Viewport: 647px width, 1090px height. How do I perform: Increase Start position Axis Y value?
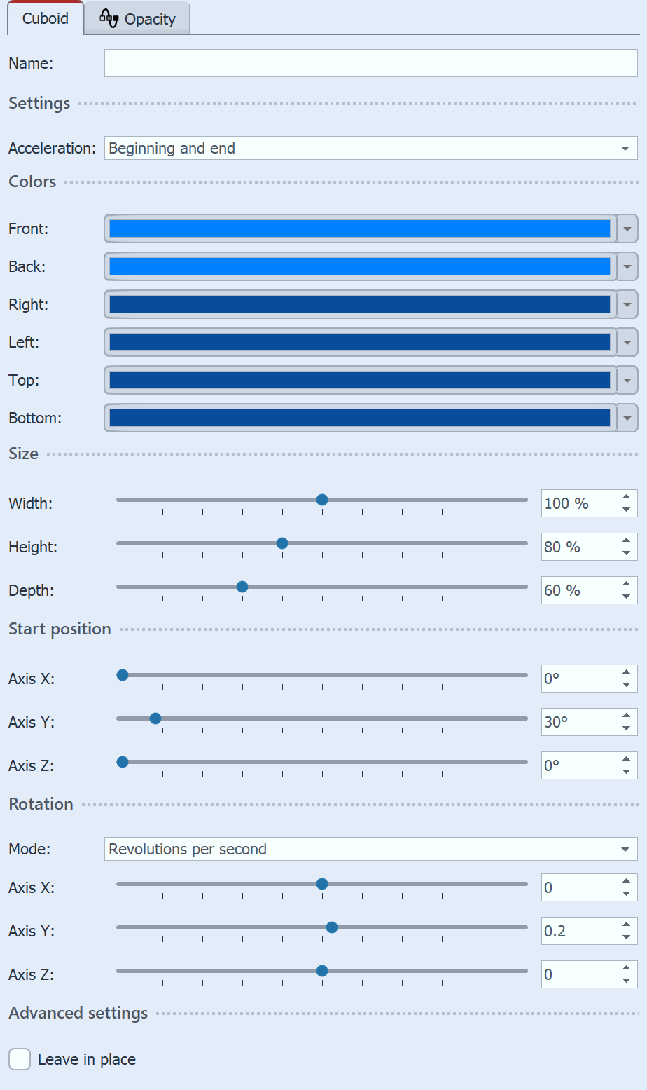point(626,716)
